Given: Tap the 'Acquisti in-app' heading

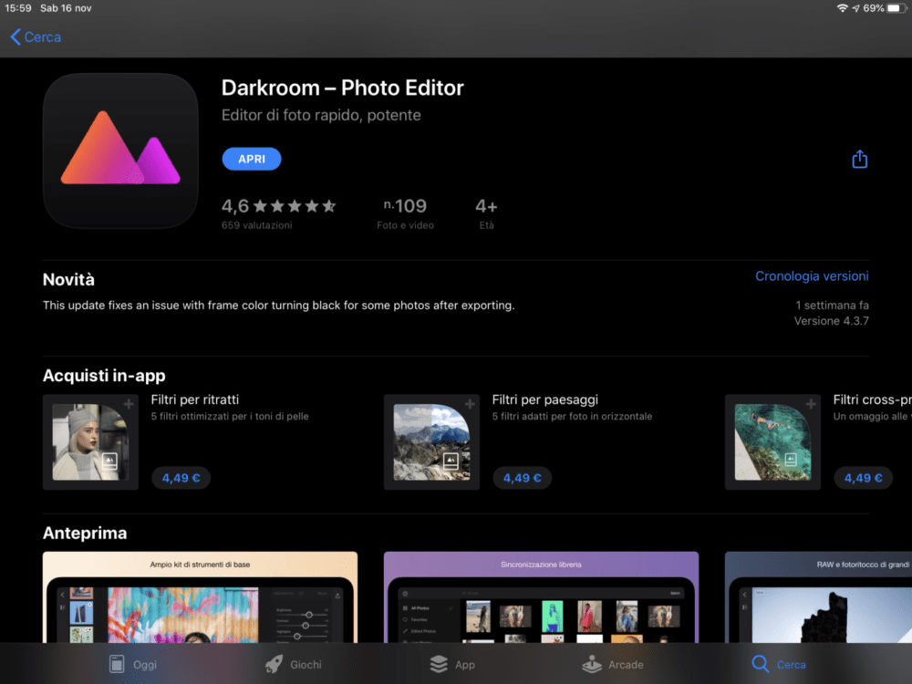Looking at the screenshot, I should tap(104, 376).
